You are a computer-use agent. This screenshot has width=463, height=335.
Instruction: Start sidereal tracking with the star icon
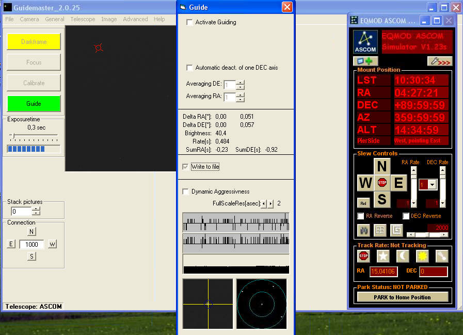(383, 256)
